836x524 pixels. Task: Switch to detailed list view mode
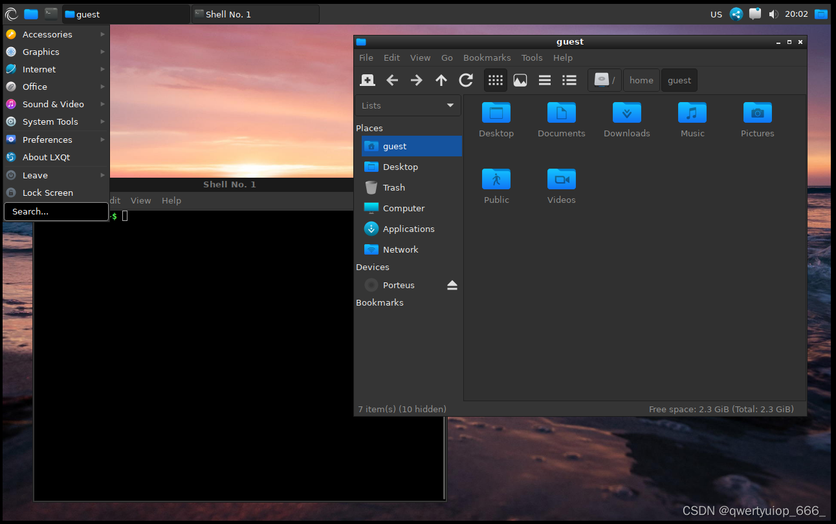click(x=569, y=80)
